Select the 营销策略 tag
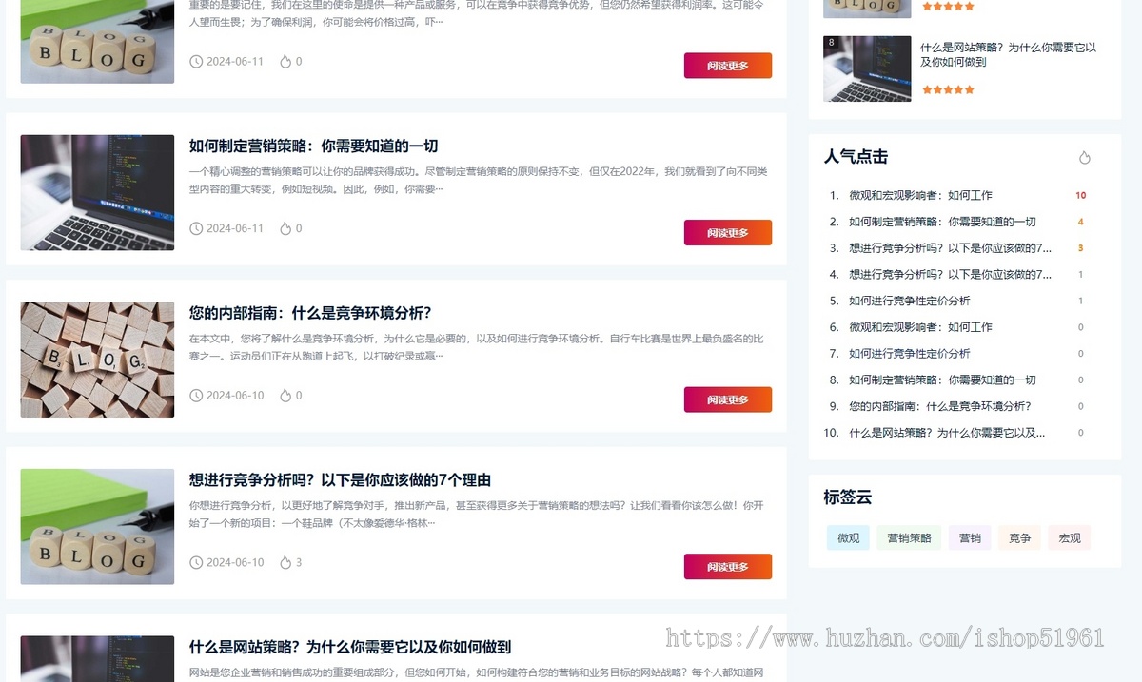The width and height of the screenshot is (1142, 682). tap(909, 538)
